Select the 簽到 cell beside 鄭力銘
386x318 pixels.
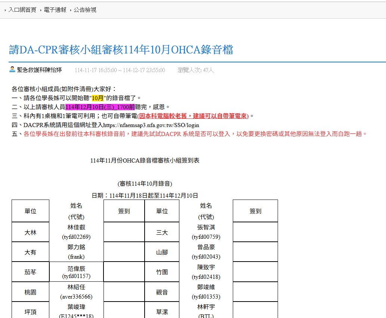click(124, 252)
